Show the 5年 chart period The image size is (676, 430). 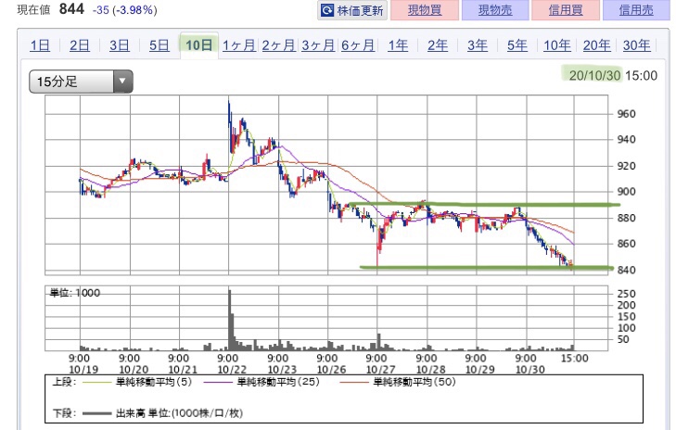517,45
